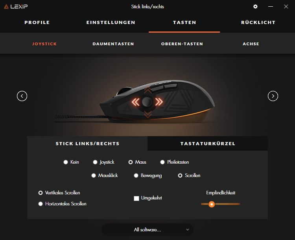Go to next mouse view arrow

273,96
